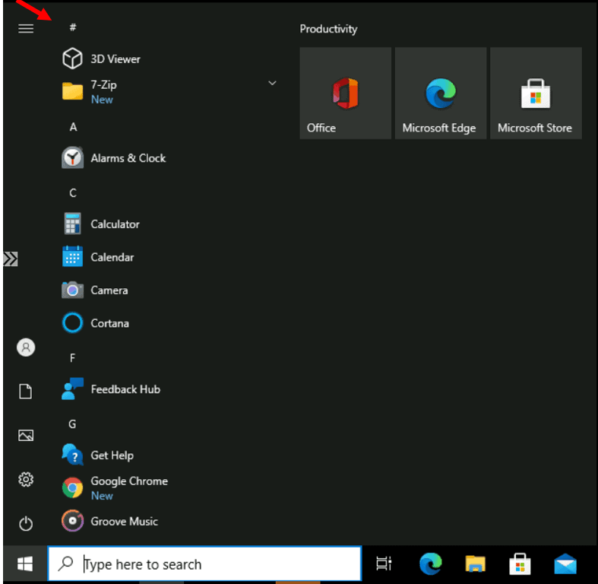Open the Calendar app icon
Screen dimensions: 598x584
pos(72,256)
